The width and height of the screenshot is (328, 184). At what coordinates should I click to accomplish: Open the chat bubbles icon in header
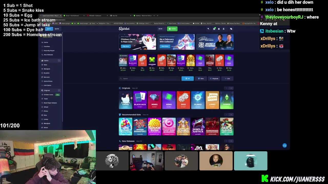(x=231, y=29)
